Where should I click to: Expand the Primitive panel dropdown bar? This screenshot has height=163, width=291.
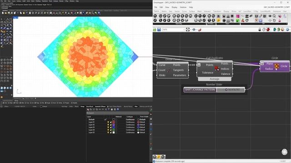pos(211,24)
